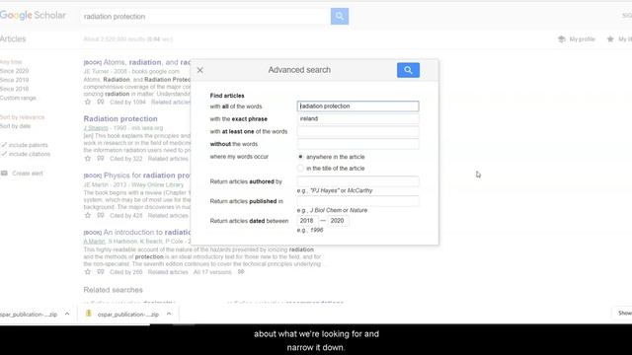Image resolution: width=632 pixels, height=355 pixels.
Task: Close the Advanced search dialog
Action: pyautogui.click(x=199, y=70)
